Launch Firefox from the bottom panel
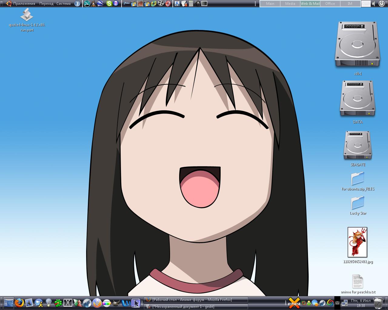 [19, 303]
